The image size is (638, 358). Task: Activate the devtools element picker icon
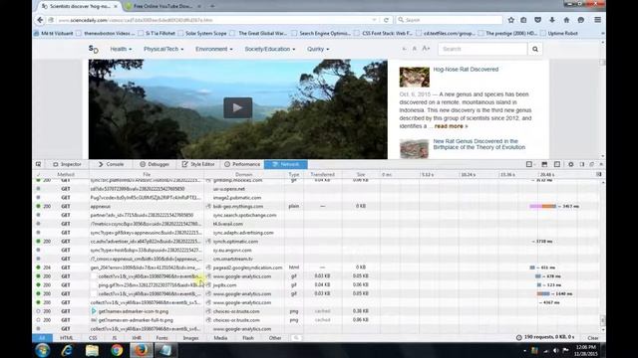38,164
